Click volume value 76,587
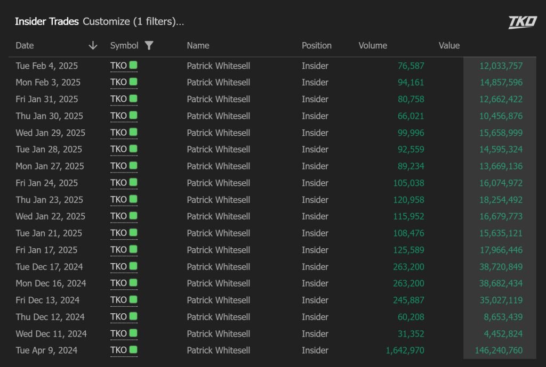This screenshot has width=546, height=367. [411, 66]
